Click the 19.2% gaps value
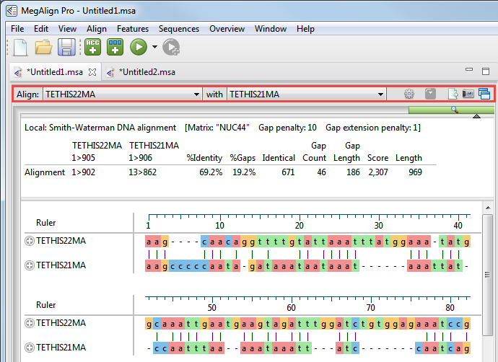The width and height of the screenshot is (498, 362). [x=244, y=172]
